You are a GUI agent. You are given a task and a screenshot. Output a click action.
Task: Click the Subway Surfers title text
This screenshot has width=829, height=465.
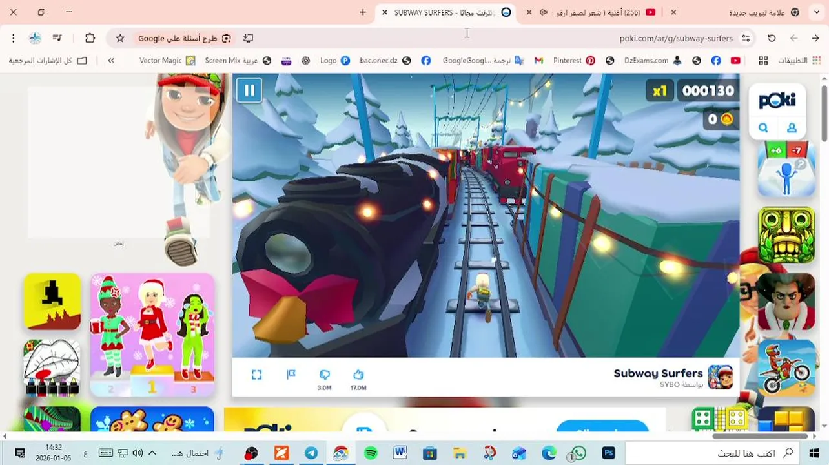tap(658, 373)
